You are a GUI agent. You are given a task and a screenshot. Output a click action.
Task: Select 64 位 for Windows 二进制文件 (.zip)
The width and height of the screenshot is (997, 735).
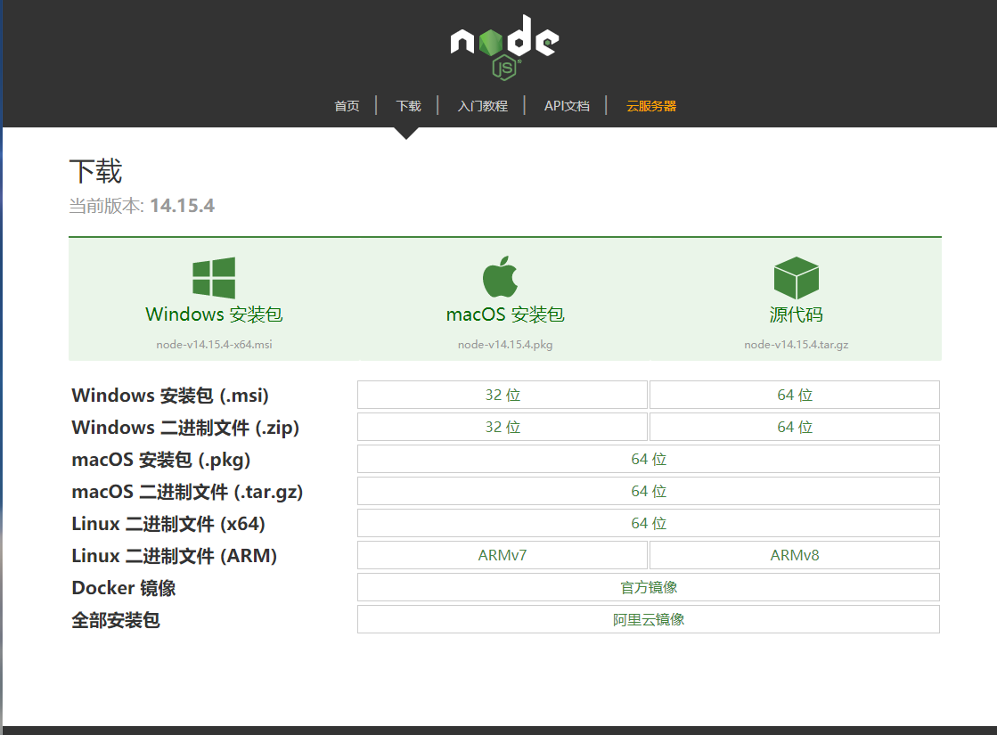tap(795, 427)
